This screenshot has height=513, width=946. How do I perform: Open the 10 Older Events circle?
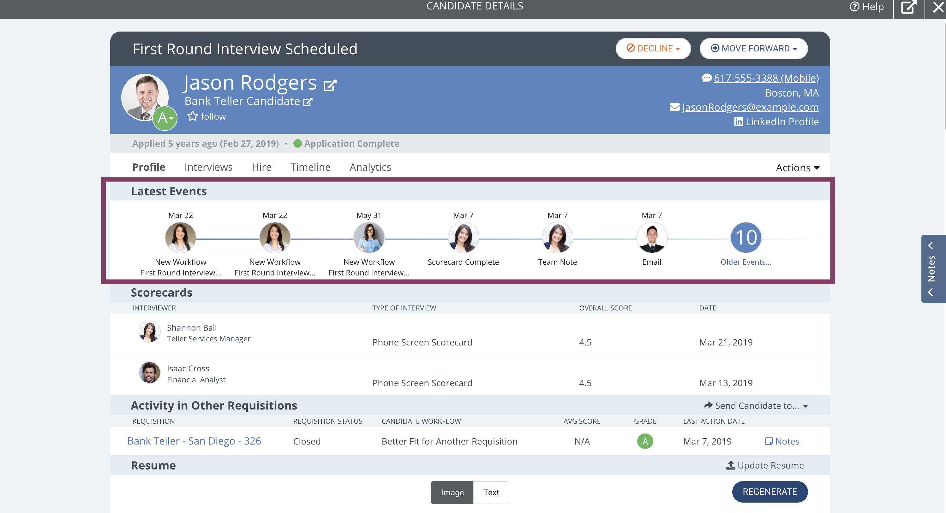[x=746, y=238]
